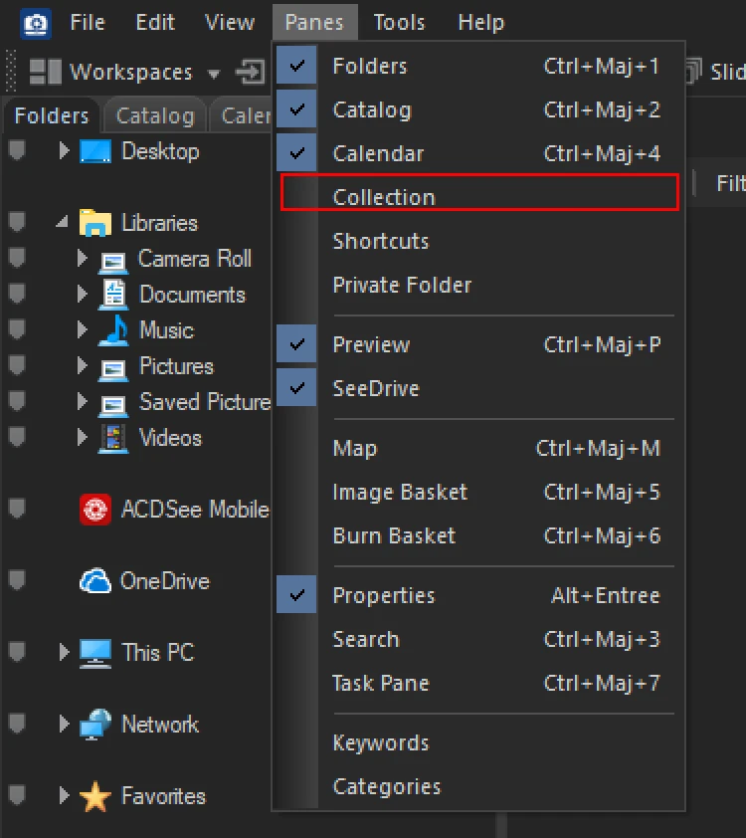Open the File menu
This screenshot has width=746, height=838.
tap(88, 23)
